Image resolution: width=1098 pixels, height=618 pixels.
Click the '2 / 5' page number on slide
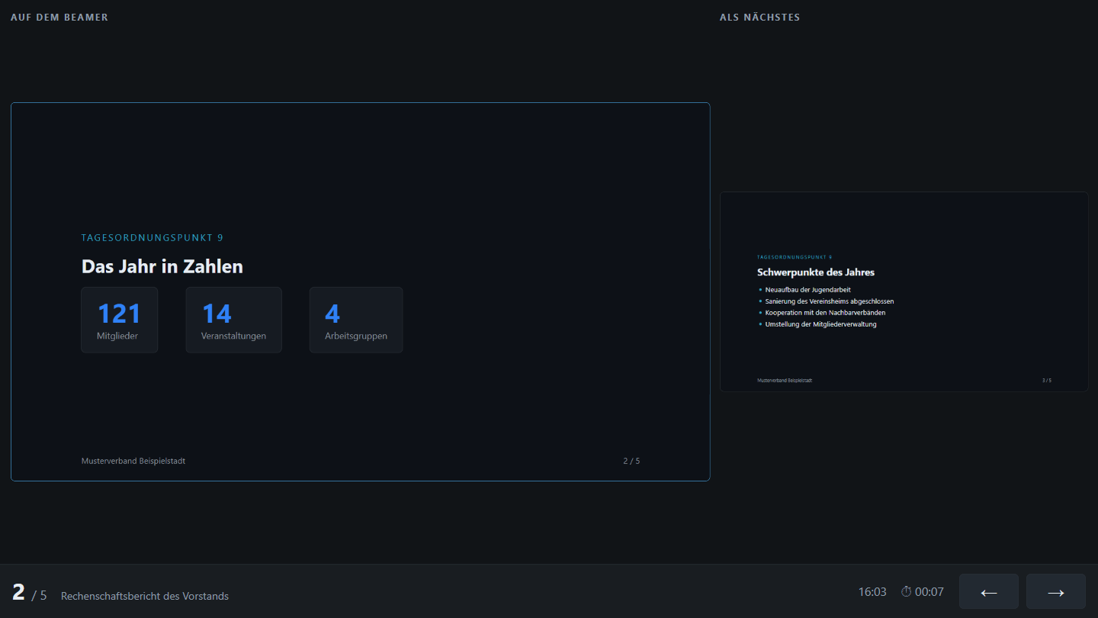pyautogui.click(x=631, y=461)
